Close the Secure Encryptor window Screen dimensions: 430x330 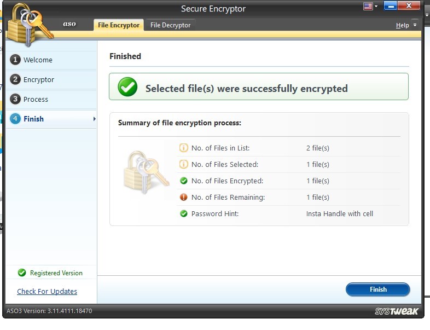pyautogui.click(x=409, y=6)
